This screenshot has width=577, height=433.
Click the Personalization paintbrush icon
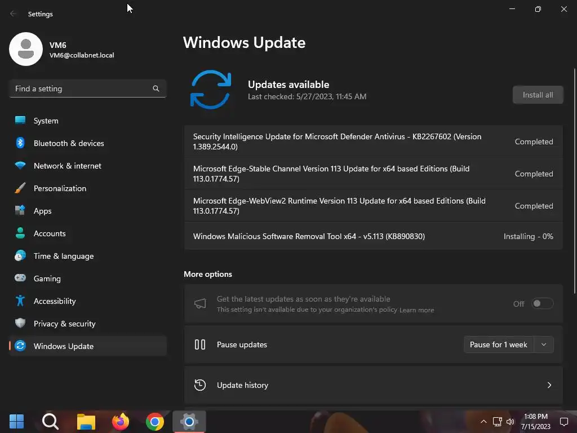coord(20,188)
